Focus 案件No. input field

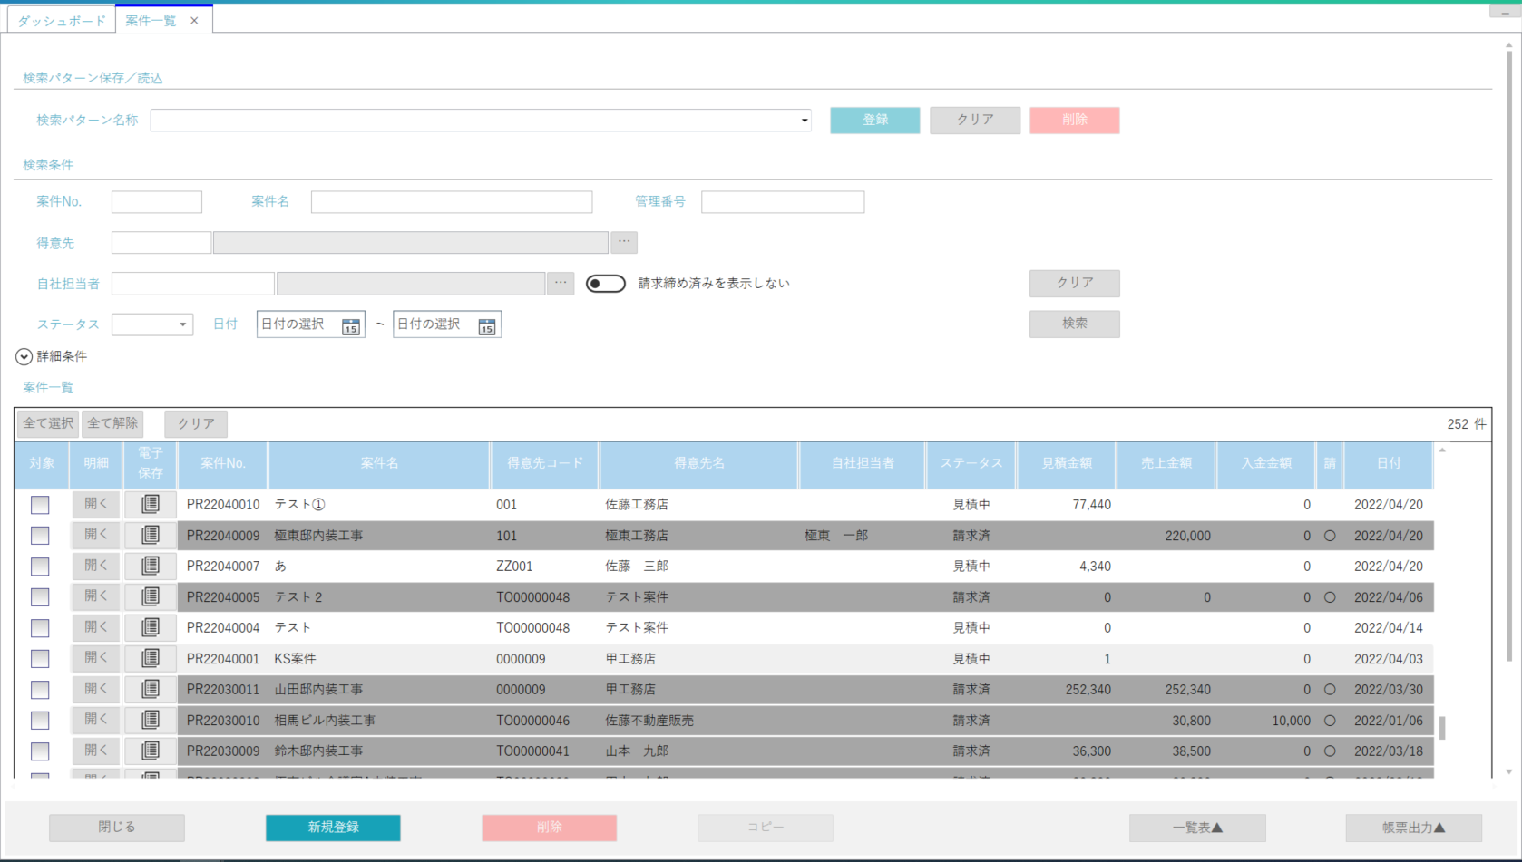157,201
